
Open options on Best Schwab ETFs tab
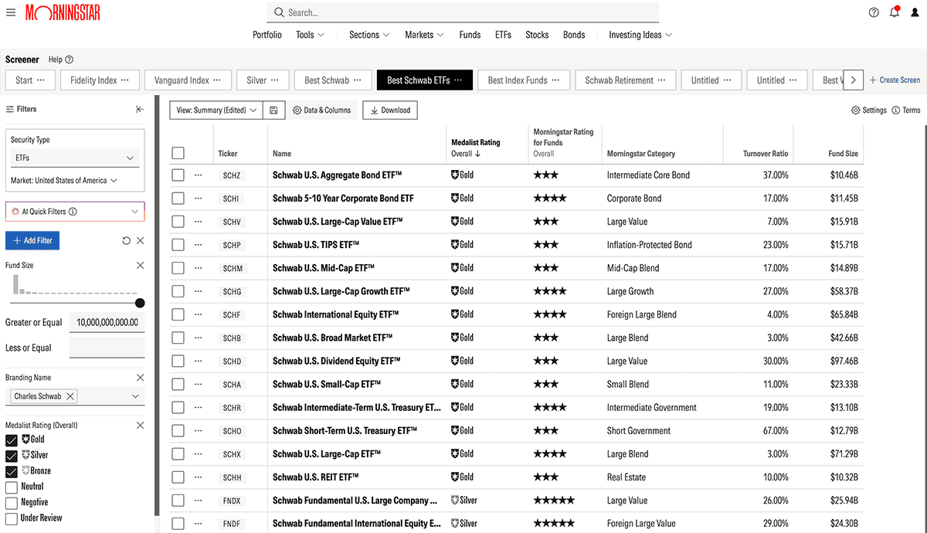pos(458,80)
